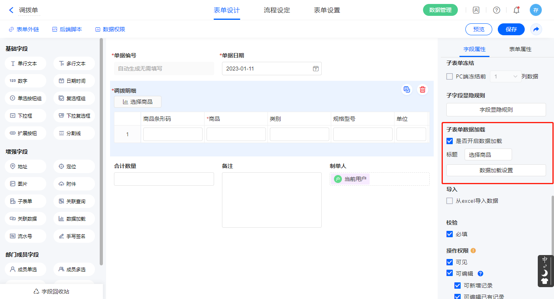Click the user avatar in top bar
Screen dimensions: 554x299
pos(535,10)
